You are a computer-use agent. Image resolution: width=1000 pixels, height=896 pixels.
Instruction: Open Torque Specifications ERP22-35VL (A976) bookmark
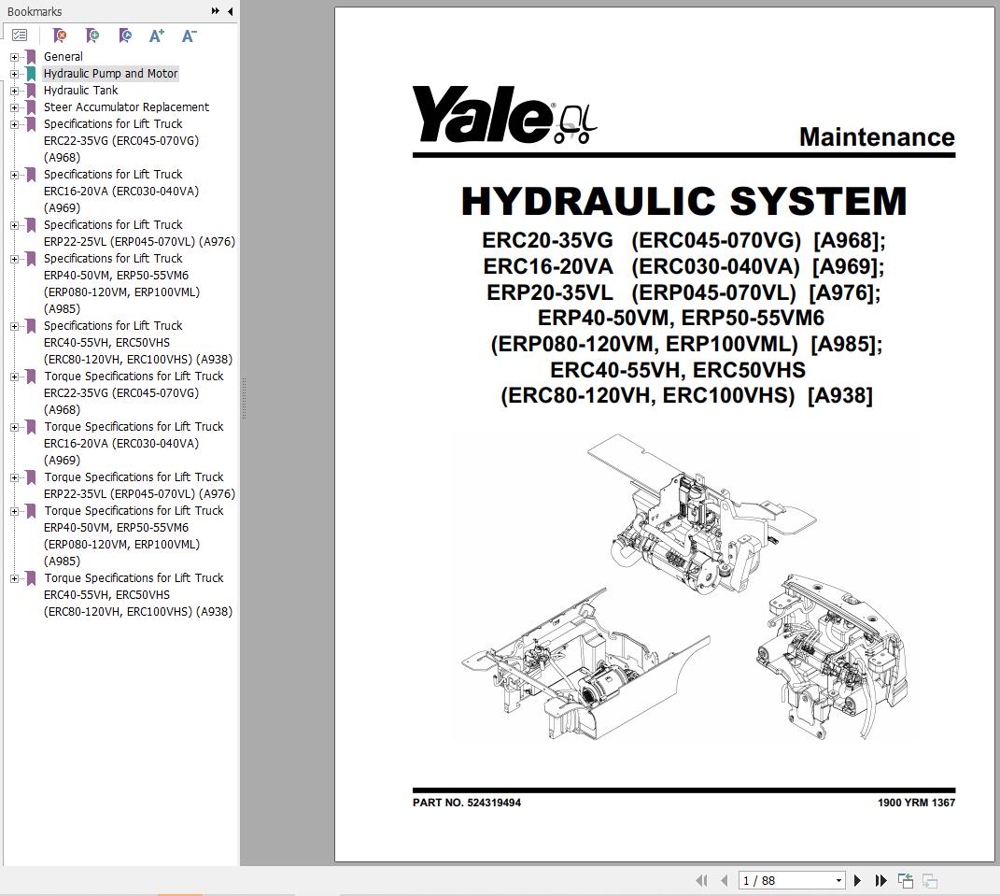[x=139, y=485]
